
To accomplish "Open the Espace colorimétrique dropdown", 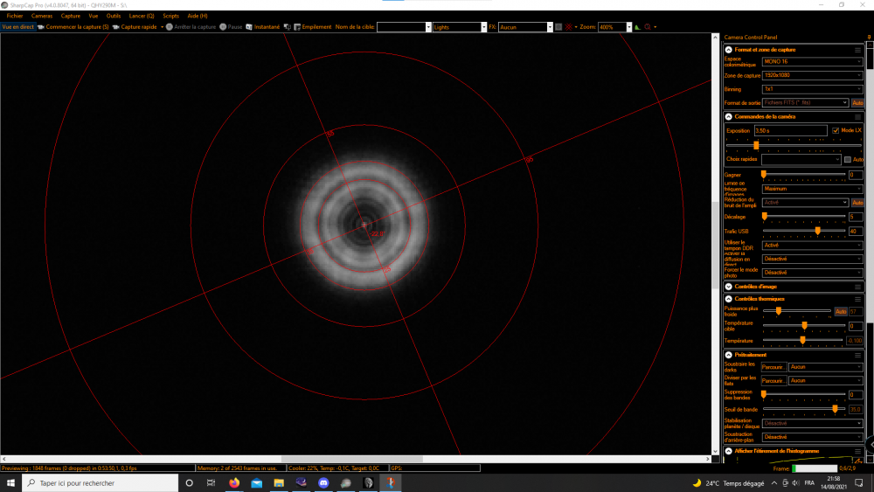I will [812, 62].
